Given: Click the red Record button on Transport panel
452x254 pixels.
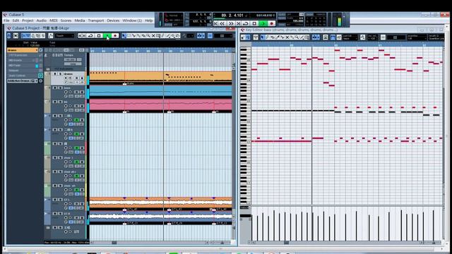Looking at the screenshot, I should [x=271, y=23].
